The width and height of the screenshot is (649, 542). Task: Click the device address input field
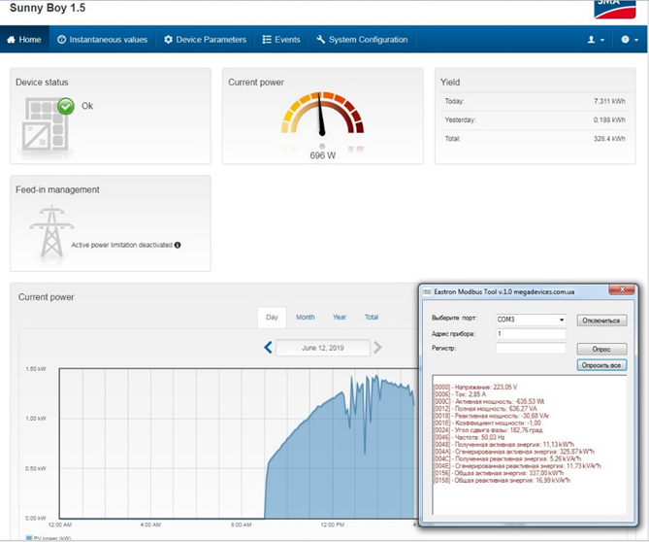[x=531, y=333]
